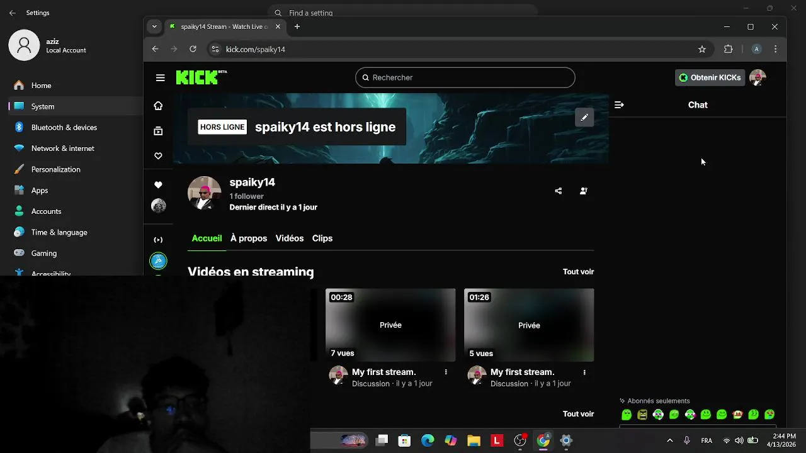Image resolution: width=806 pixels, height=453 pixels.
Task: Open OBS Studio from the taskbar
Action: point(520,440)
